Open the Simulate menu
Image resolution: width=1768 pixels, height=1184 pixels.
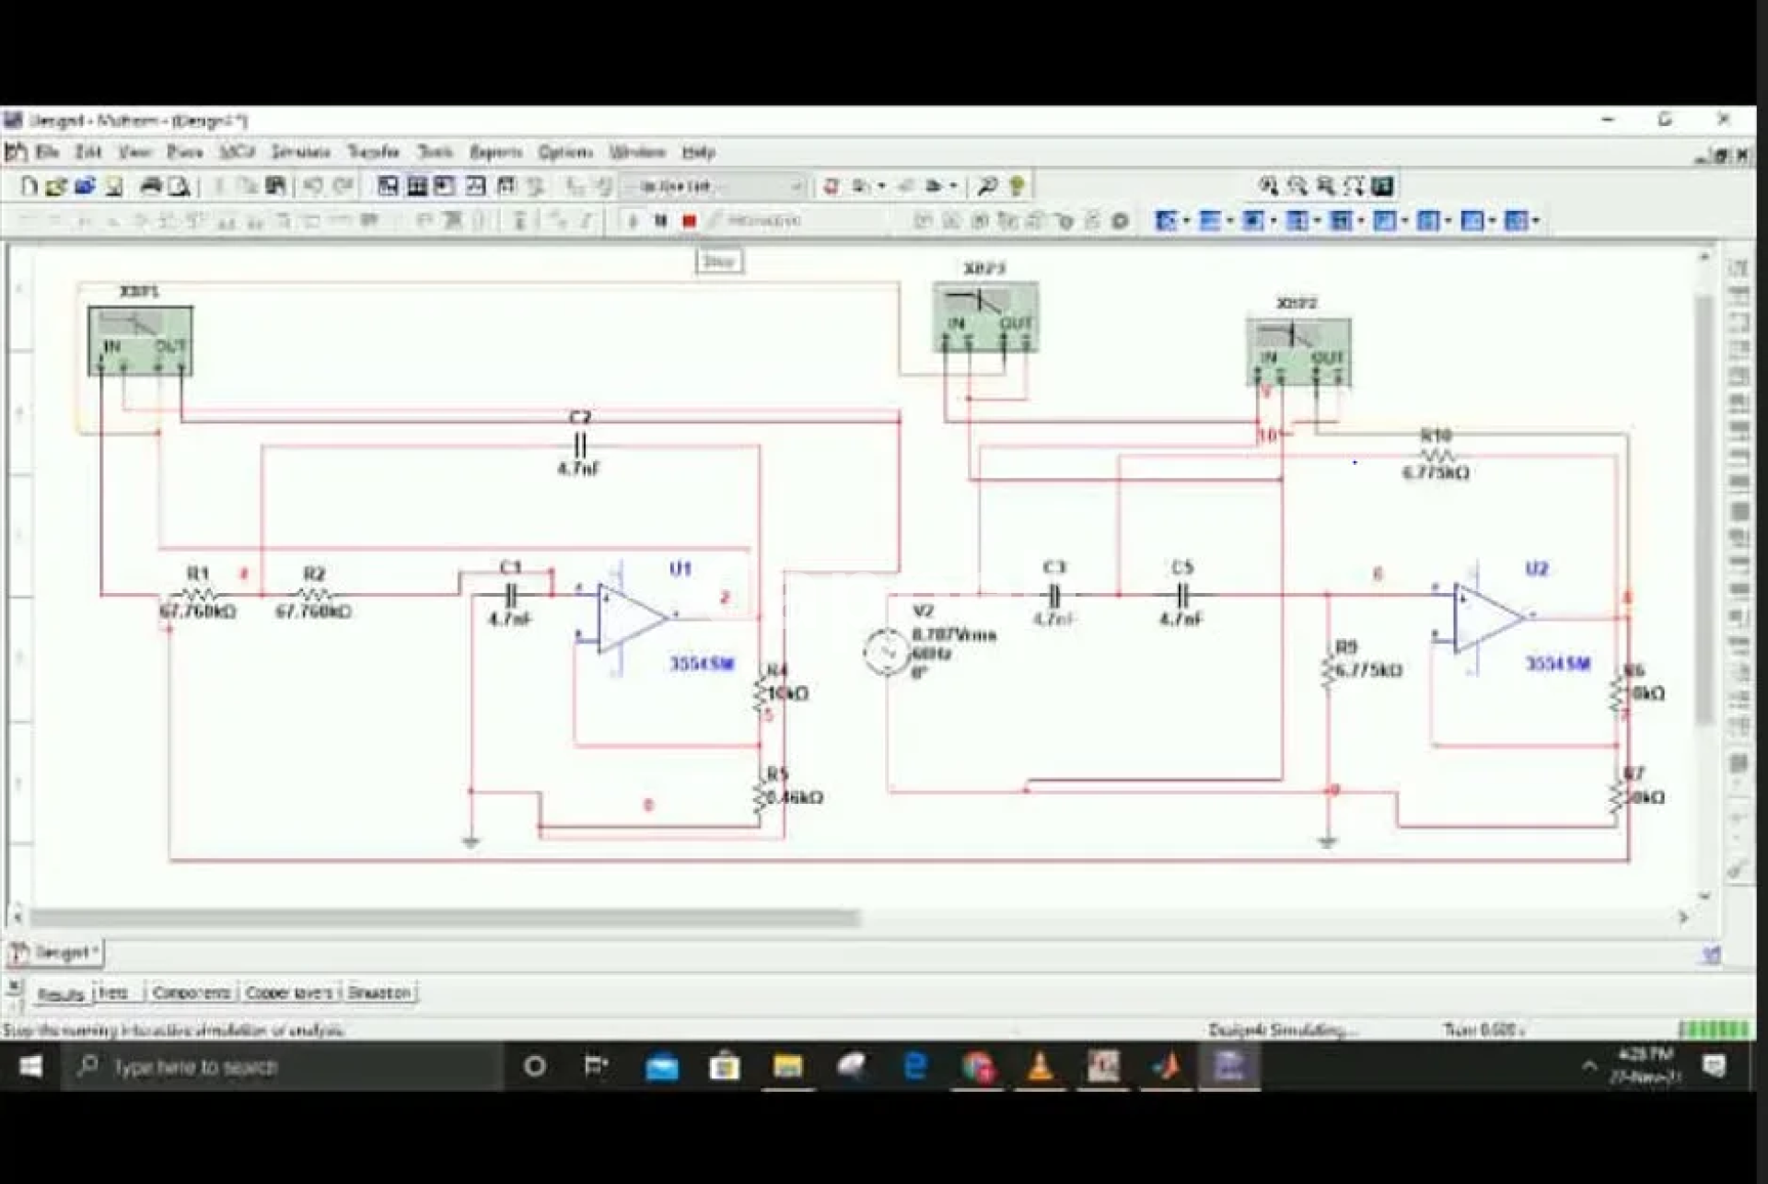[300, 152]
